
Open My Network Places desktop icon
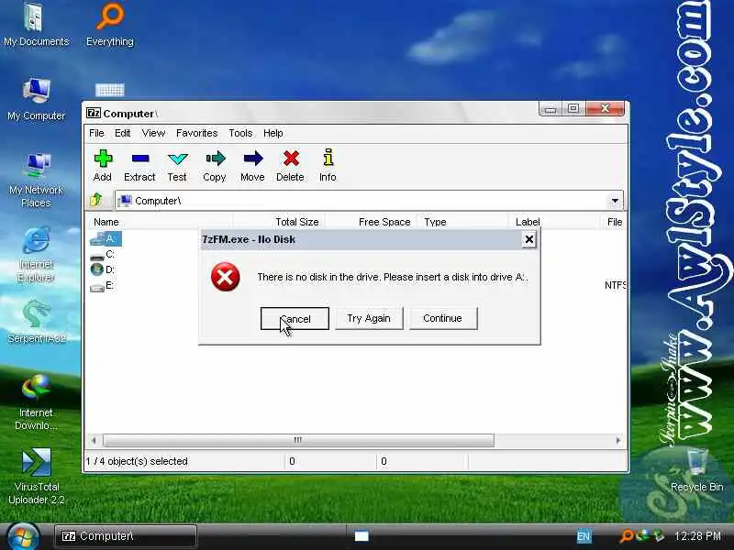click(x=36, y=180)
